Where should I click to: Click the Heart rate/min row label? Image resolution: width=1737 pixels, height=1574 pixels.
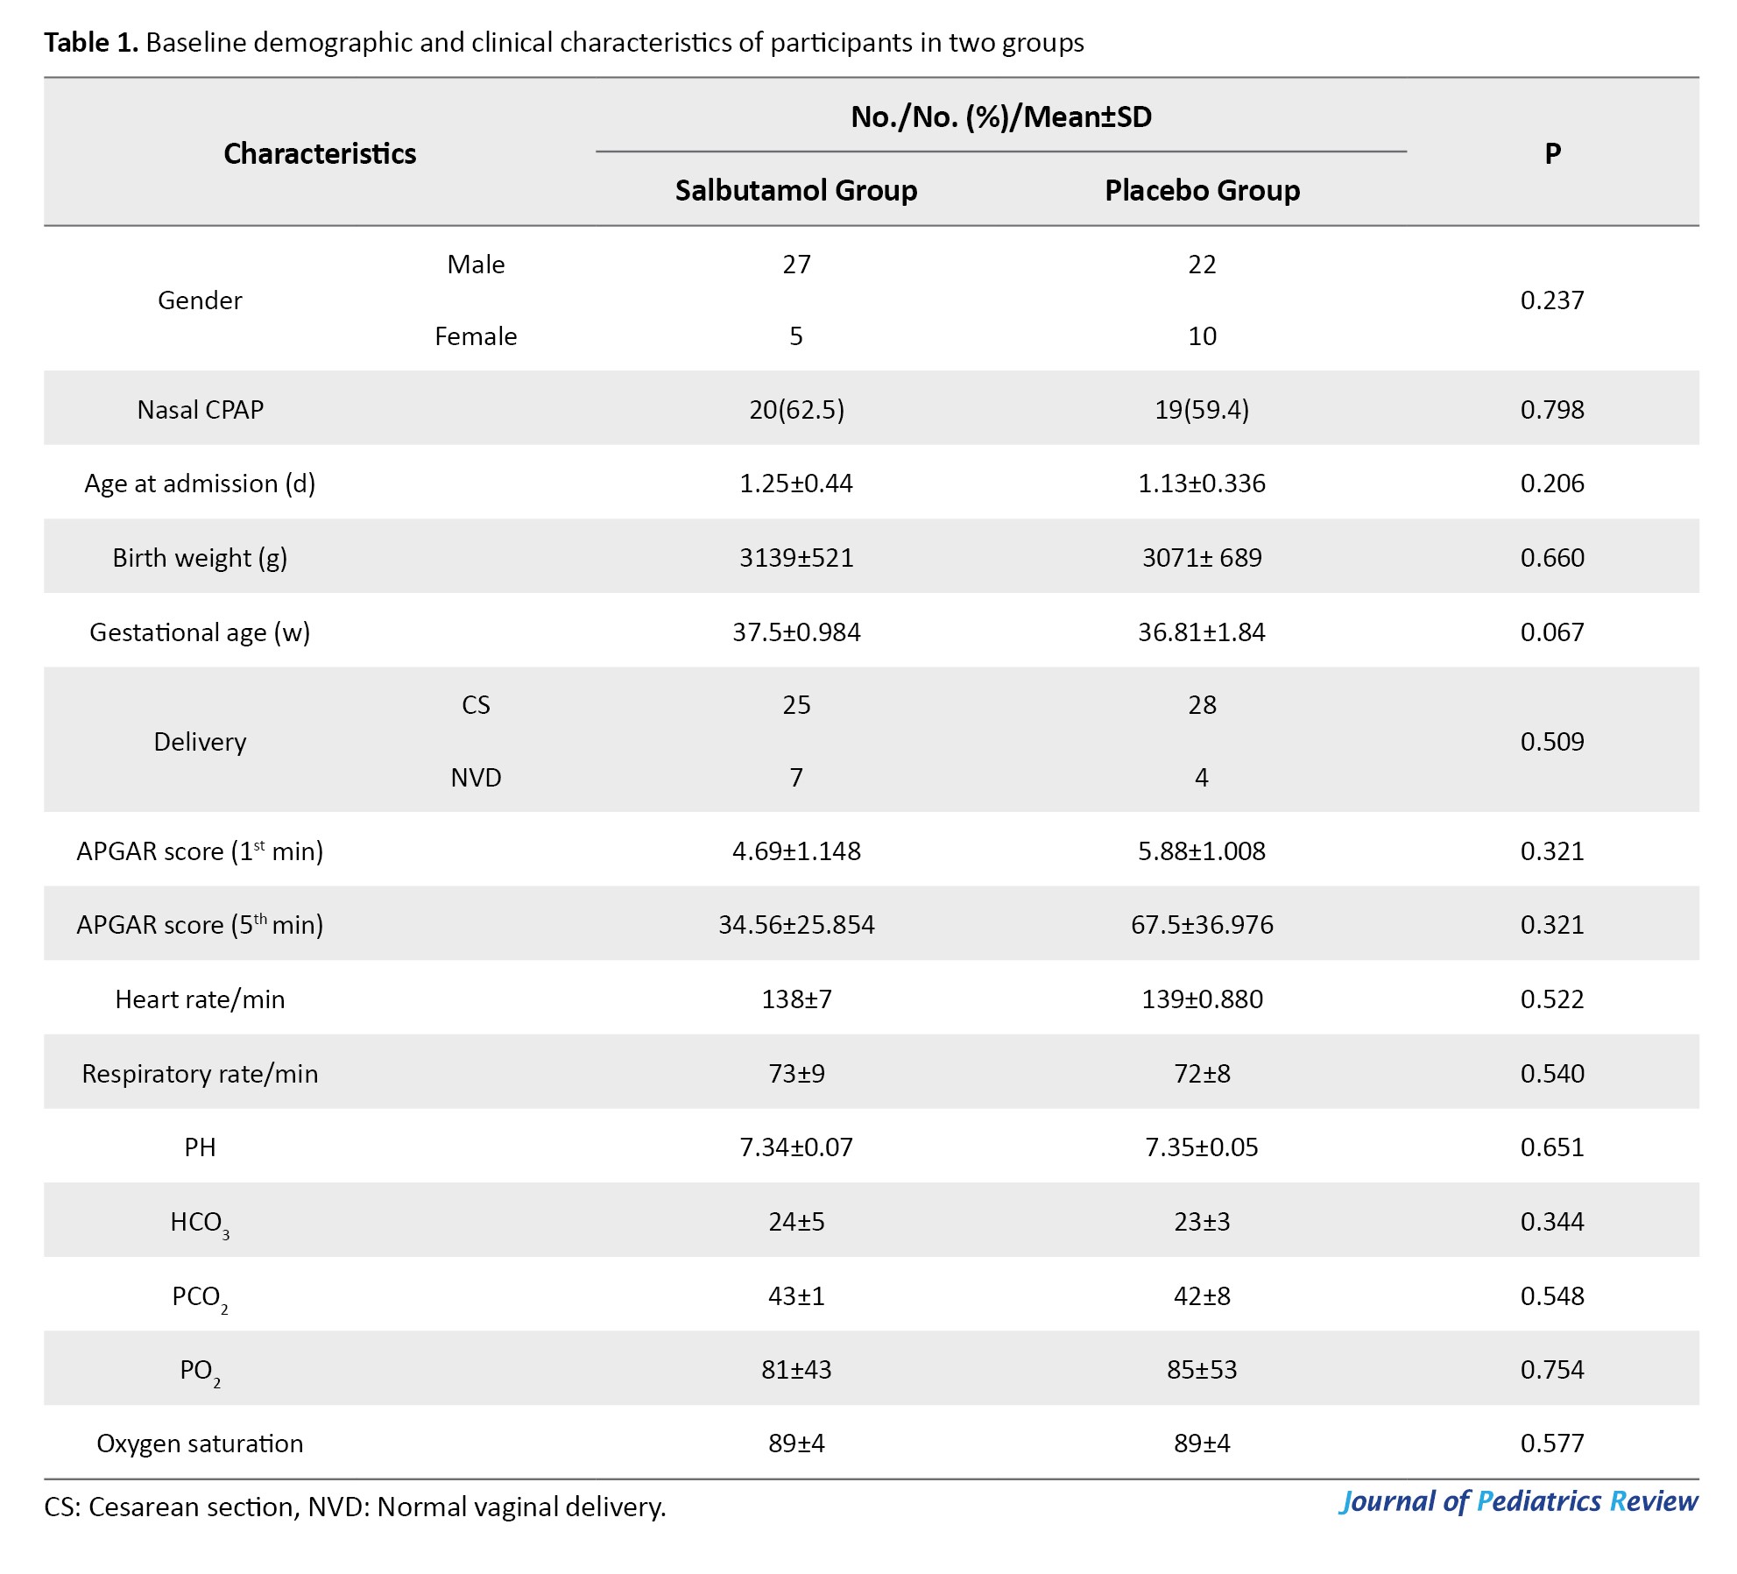tap(200, 999)
